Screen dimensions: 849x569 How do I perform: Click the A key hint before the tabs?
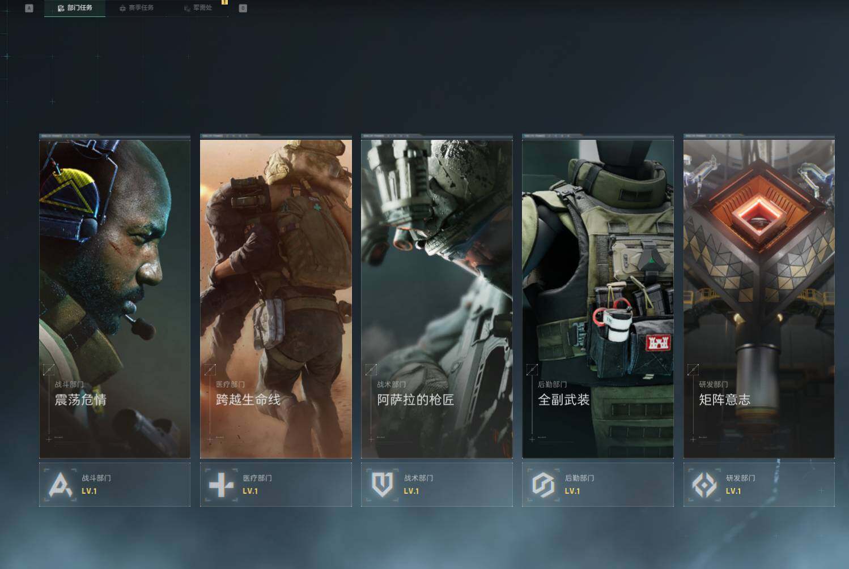tap(29, 8)
